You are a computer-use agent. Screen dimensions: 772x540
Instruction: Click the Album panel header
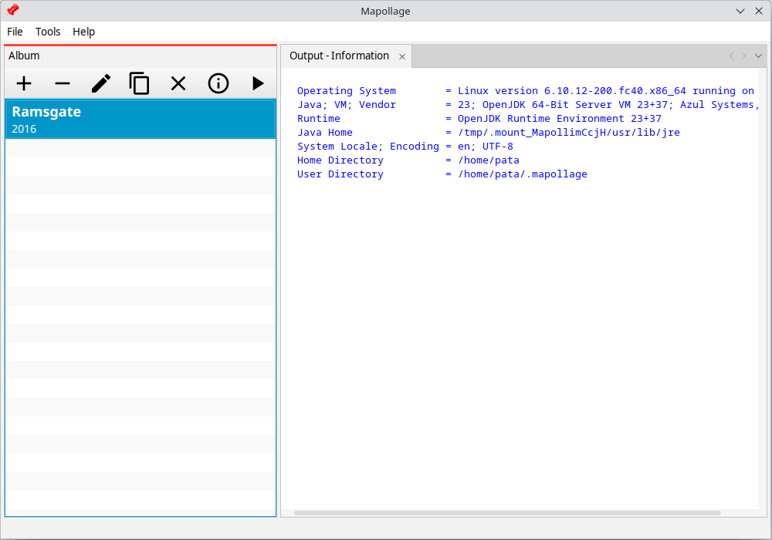24,56
